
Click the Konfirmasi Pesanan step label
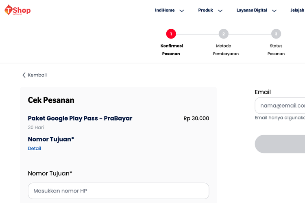click(x=171, y=50)
